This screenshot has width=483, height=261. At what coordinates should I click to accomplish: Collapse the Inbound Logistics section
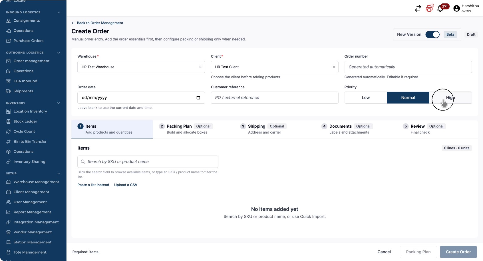click(x=59, y=12)
